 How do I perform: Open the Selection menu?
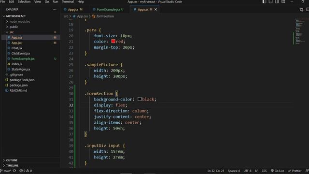click(24, 1)
